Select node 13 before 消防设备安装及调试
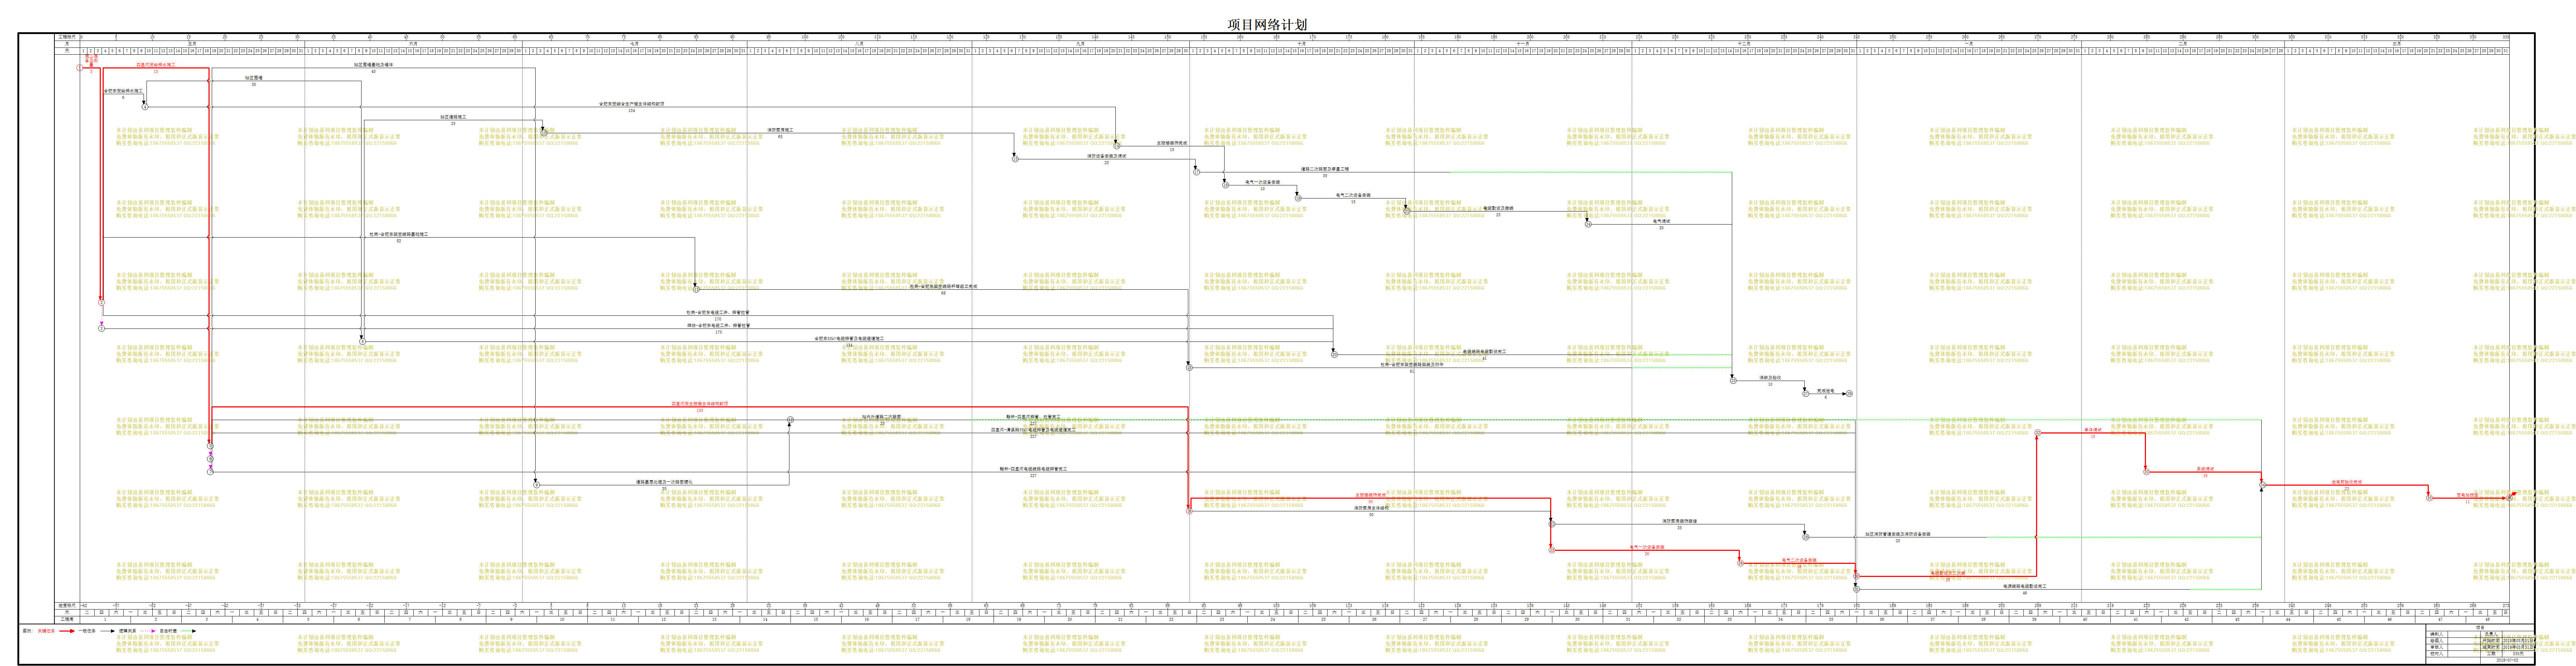The height and width of the screenshot is (666, 2576). (x=1015, y=159)
